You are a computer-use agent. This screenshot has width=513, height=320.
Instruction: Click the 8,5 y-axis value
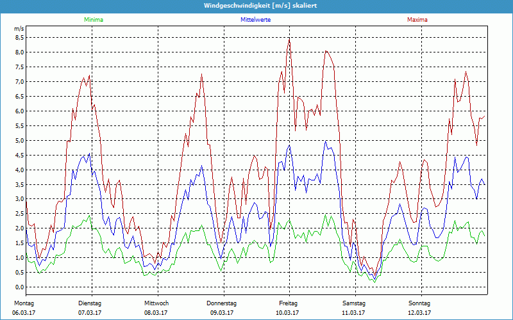point(20,38)
